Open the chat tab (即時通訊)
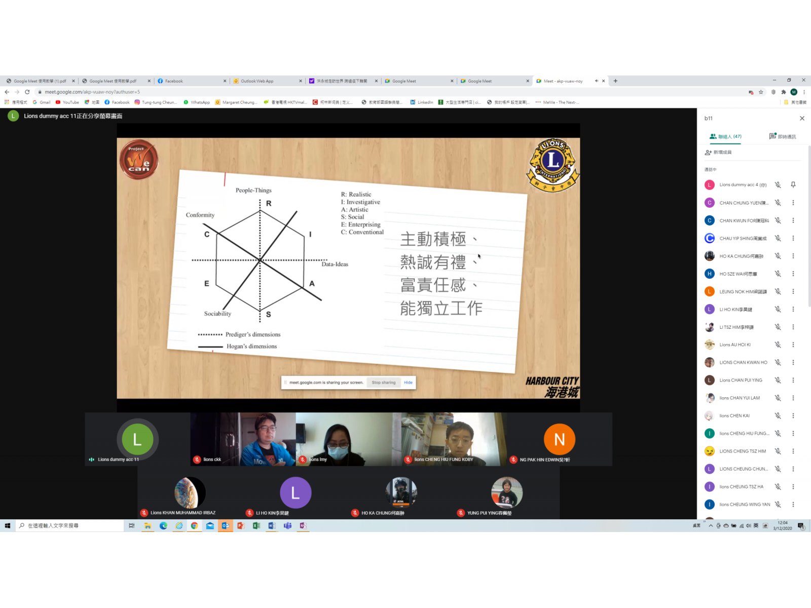This screenshot has width=811, height=608. (x=782, y=136)
